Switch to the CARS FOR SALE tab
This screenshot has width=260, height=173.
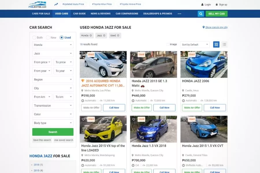tap(41, 14)
